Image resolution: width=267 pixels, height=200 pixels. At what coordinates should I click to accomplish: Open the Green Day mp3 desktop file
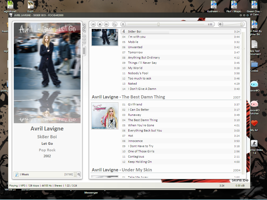(254, 8)
